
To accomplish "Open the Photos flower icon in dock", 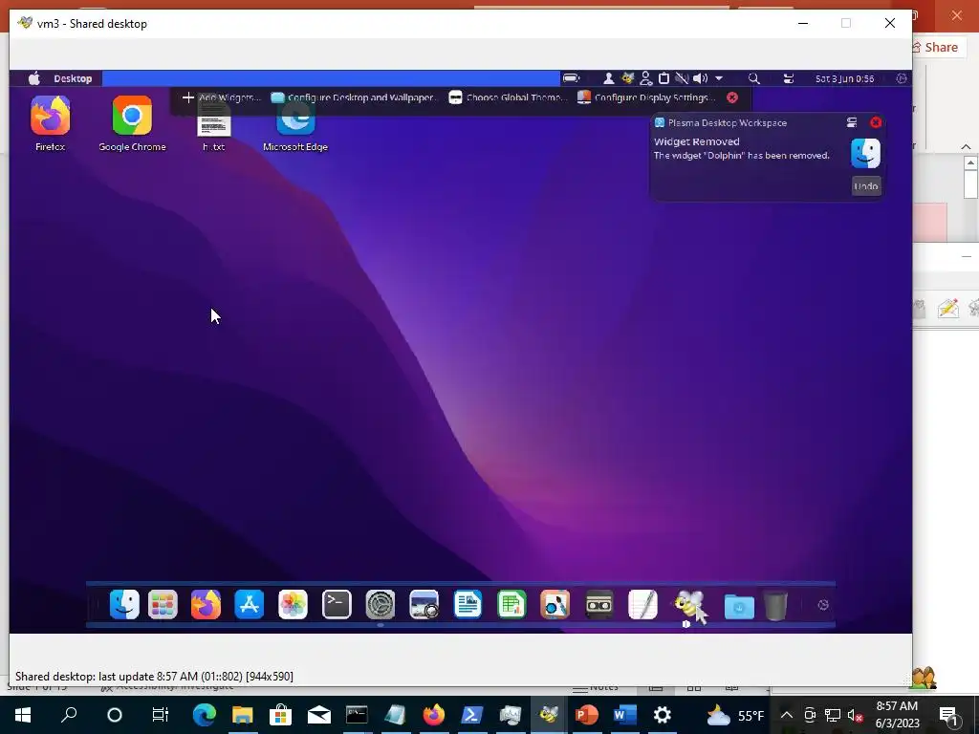I will [x=293, y=604].
